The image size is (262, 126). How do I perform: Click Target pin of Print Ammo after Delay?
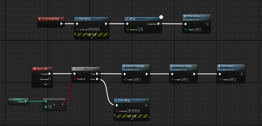pyautogui.click(x=186, y=30)
